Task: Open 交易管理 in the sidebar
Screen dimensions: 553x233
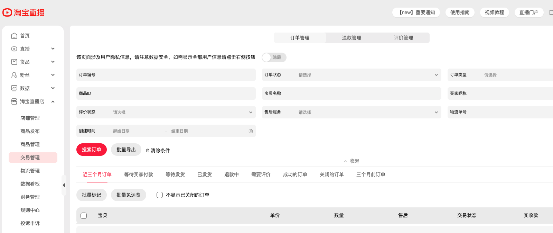Action: coord(33,158)
